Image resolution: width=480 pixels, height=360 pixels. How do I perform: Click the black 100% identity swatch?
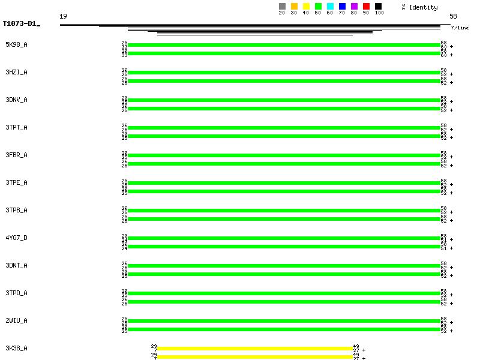(378, 7)
